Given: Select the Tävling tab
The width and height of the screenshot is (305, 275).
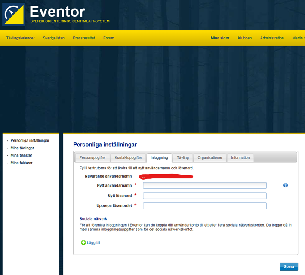Looking at the screenshot, I should pos(182,157).
